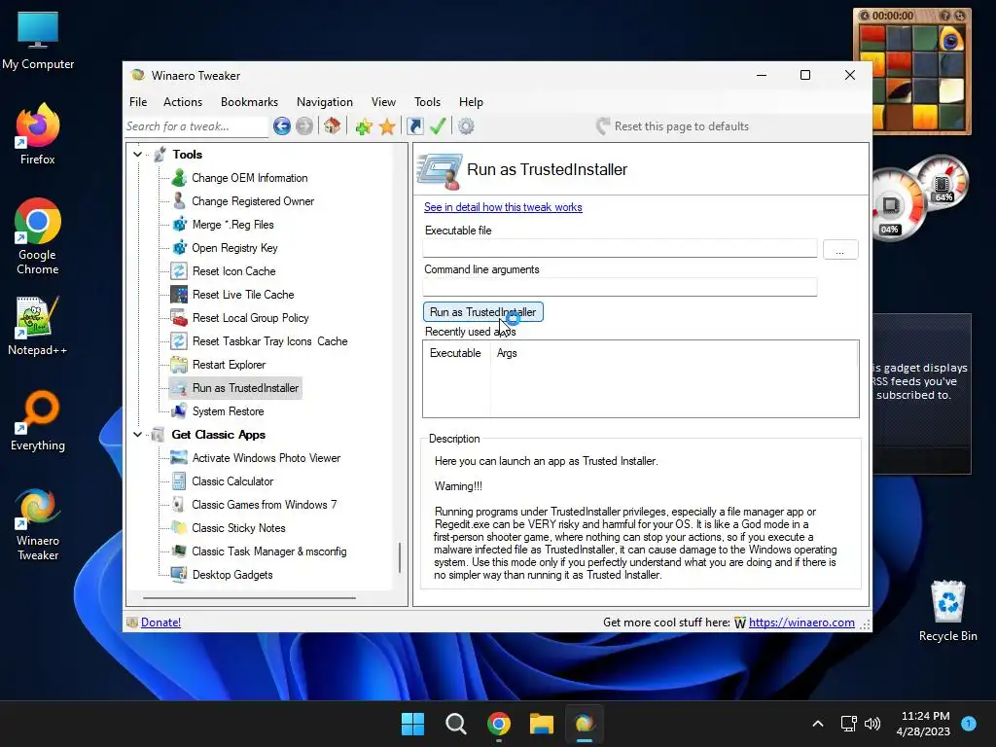Click the tree panel vertical scrollbar
This screenshot has width=996, height=747.
point(400,557)
